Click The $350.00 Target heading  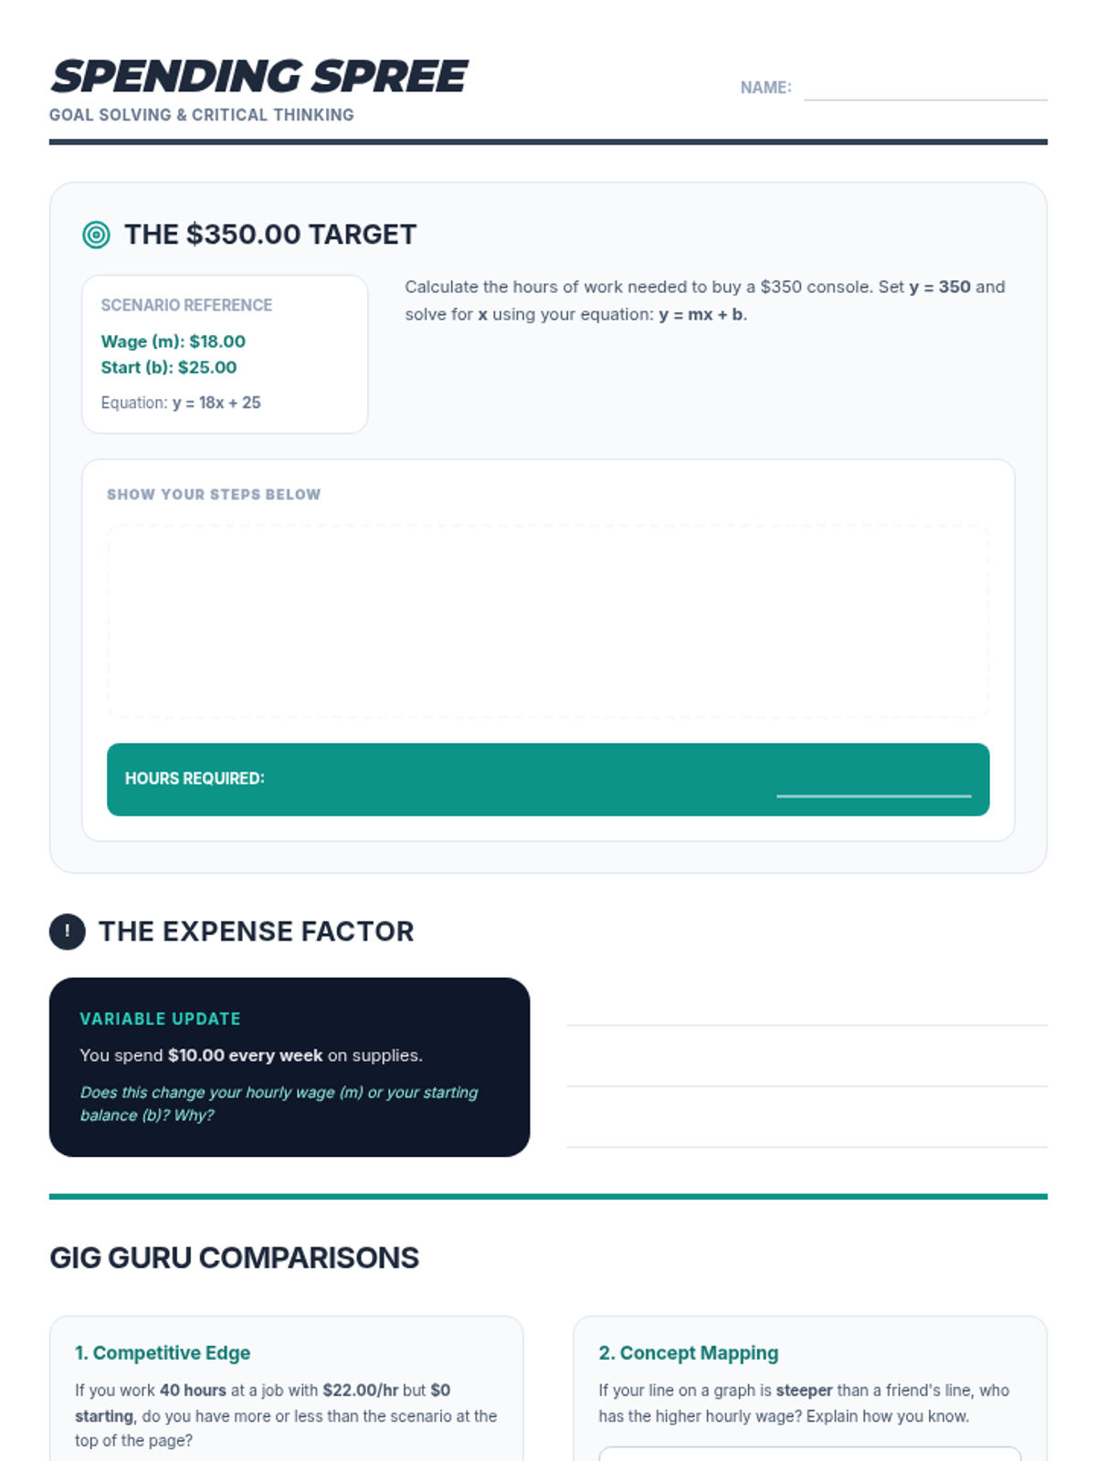point(270,235)
